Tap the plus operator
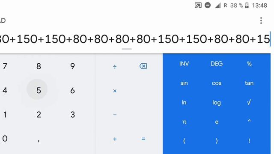Screen dimensions: 274x154 [x=115, y=139]
